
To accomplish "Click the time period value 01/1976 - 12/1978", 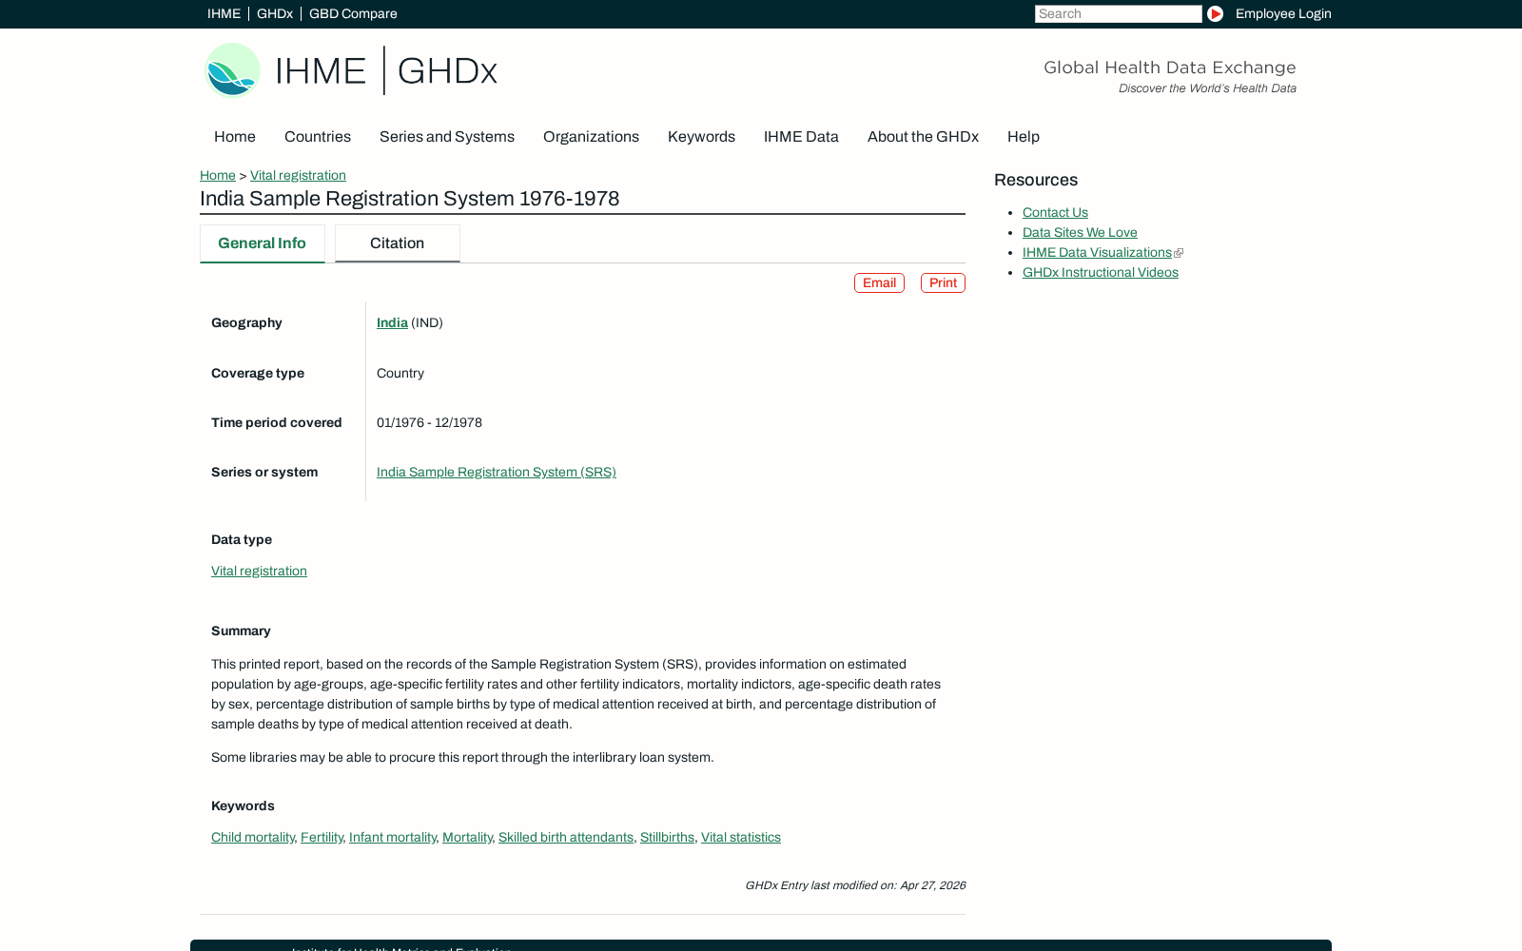I will pyautogui.click(x=429, y=423).
